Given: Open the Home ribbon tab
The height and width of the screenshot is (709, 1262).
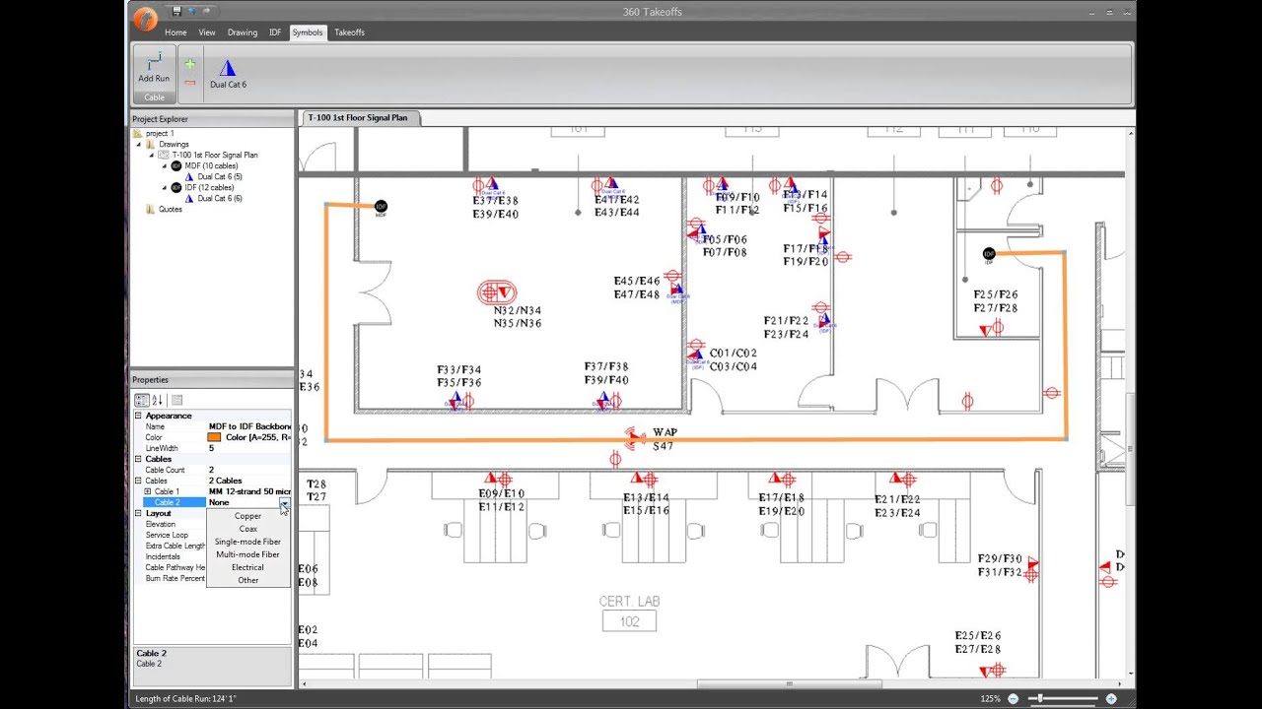Looking at the screenshot, I should (175, 32).
